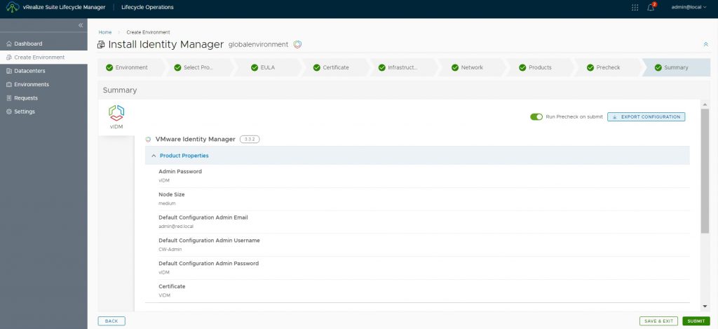Go to the EULA wizard step
Image resolution: width=718 pixels, height=329 pixels.
[x=266, y=67]
